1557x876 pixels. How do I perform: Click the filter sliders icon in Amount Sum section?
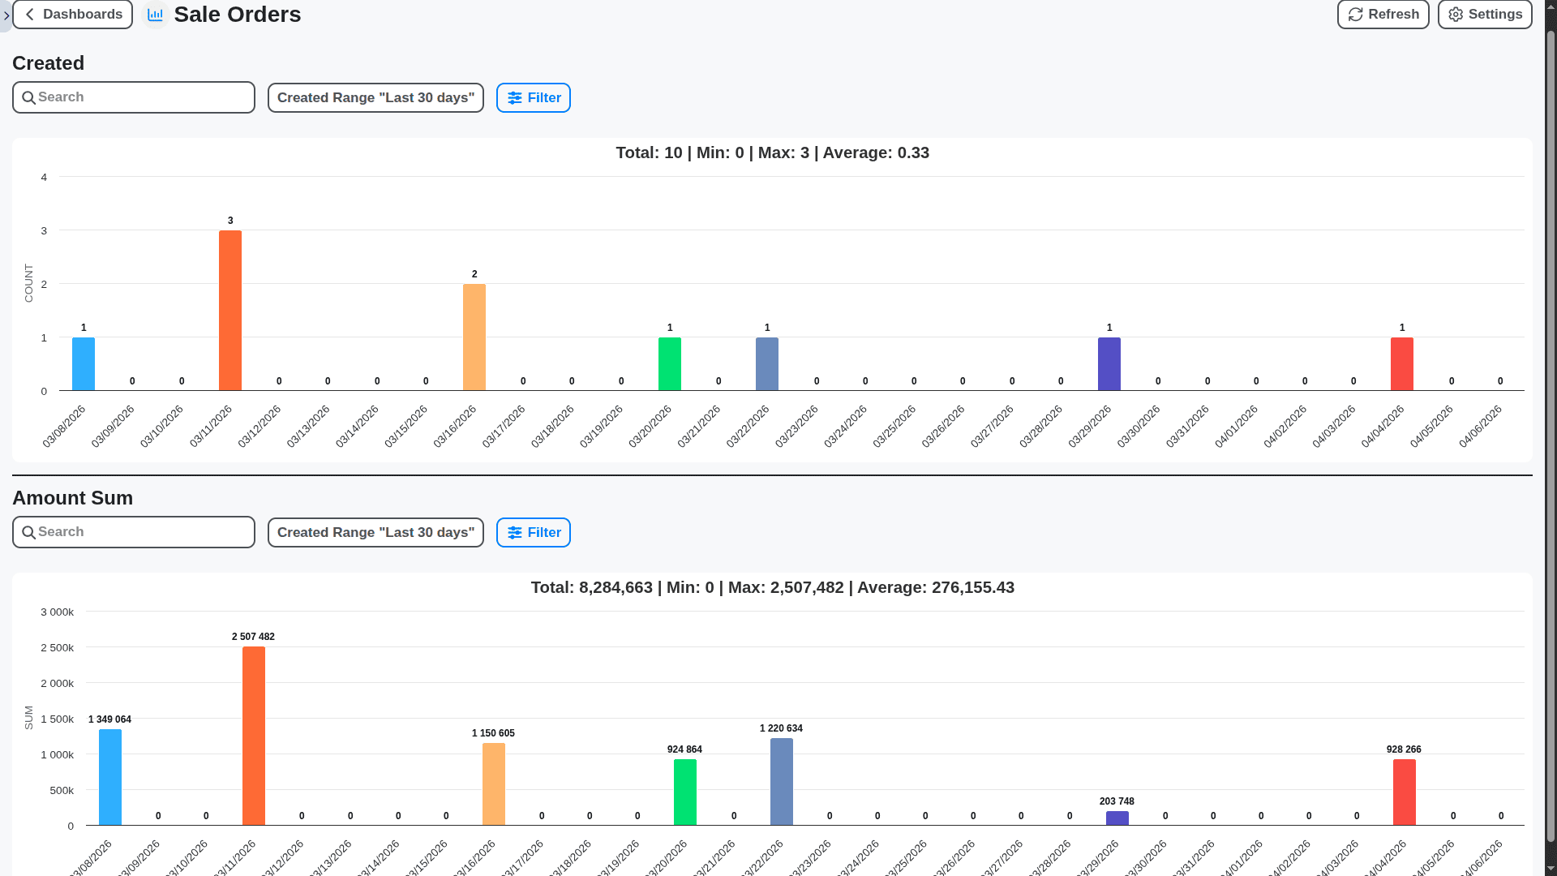[517, 532]
